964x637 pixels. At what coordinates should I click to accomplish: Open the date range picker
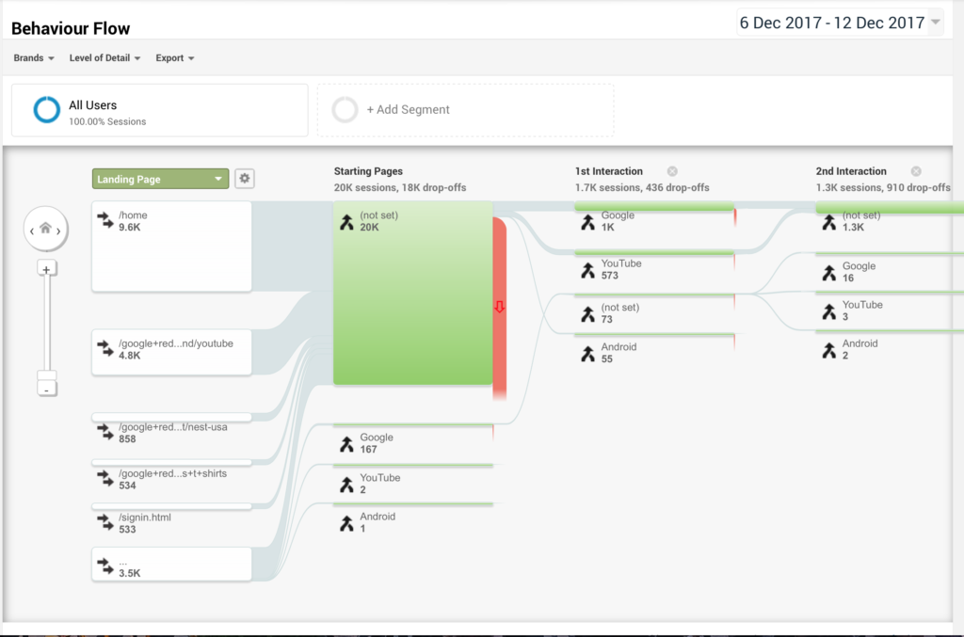pos(840,24)
